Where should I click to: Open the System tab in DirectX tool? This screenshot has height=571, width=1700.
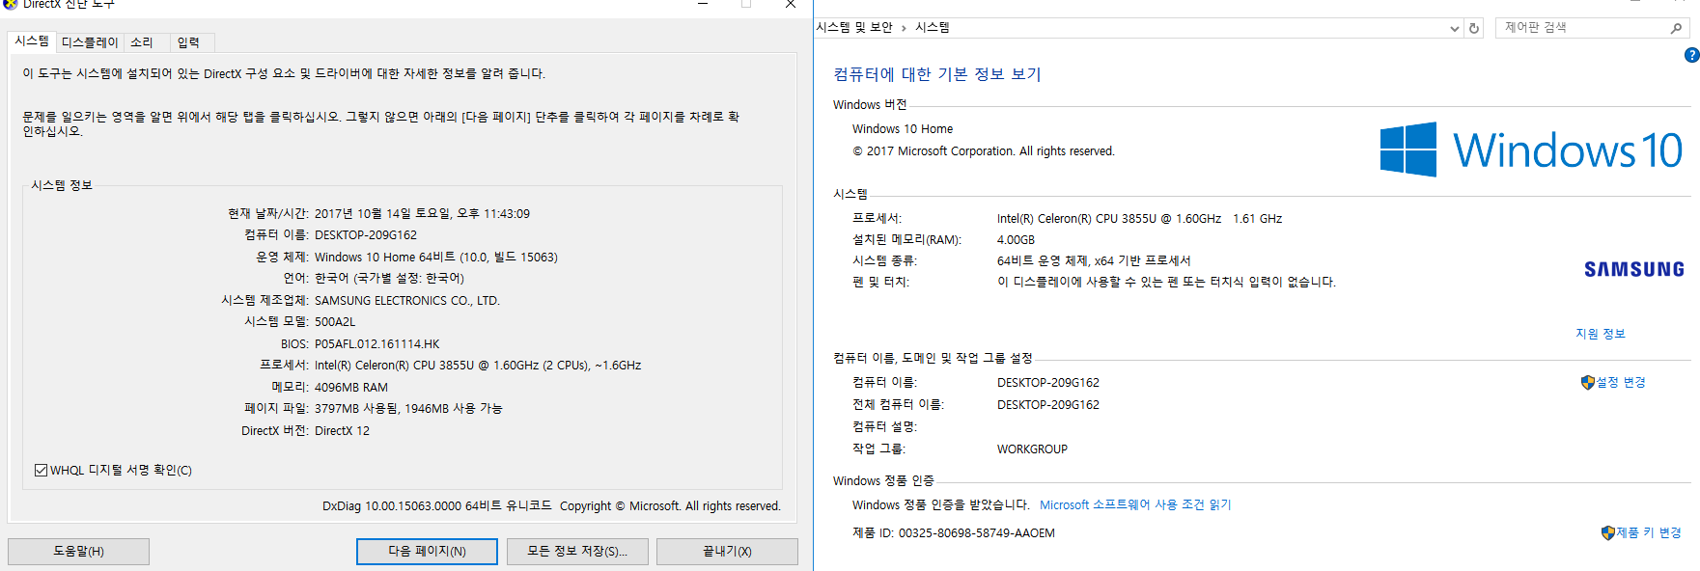coord(32,41)
